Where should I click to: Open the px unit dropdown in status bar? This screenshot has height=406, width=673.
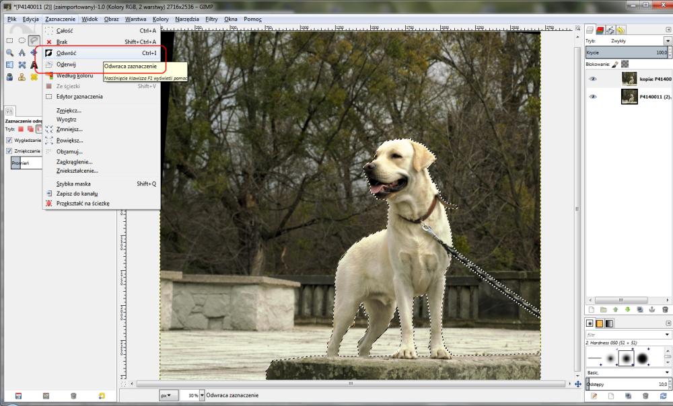click(x=168, y=395)
